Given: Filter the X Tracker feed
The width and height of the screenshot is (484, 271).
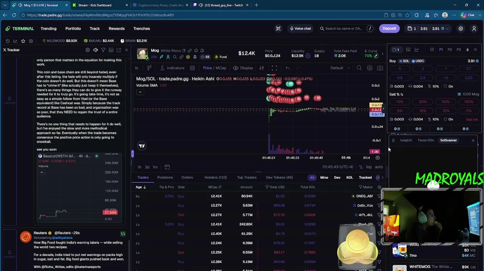Looking at the screenshot, I should point(103,50).
